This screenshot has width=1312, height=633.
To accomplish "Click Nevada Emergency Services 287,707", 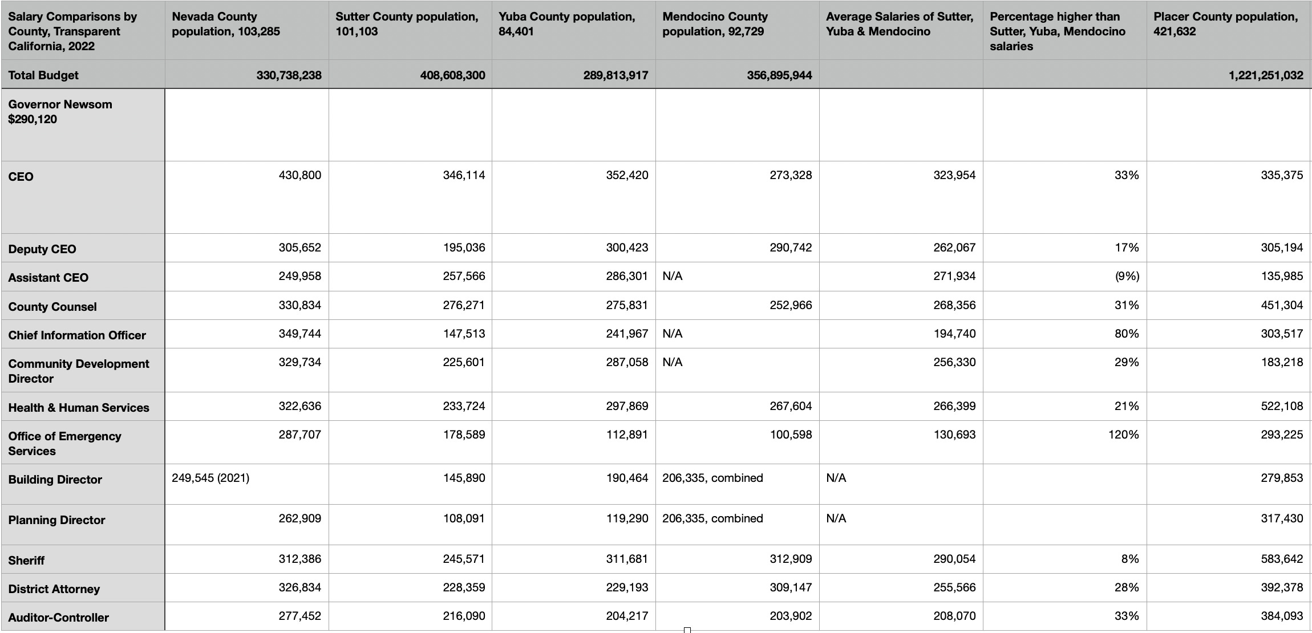I will point(299,435).
